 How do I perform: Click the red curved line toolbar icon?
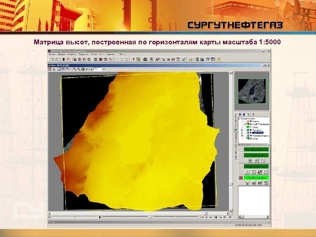pos(110,59)
